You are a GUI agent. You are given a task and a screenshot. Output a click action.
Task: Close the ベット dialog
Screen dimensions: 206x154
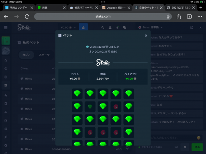coord(146,35)
